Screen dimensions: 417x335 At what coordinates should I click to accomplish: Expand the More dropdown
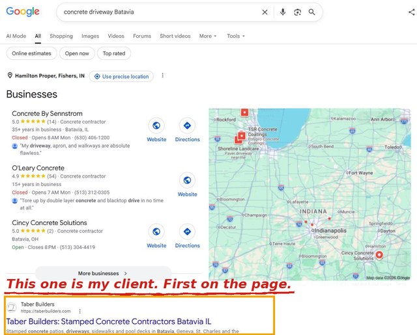pyautogui.click(x=208, y=36)
